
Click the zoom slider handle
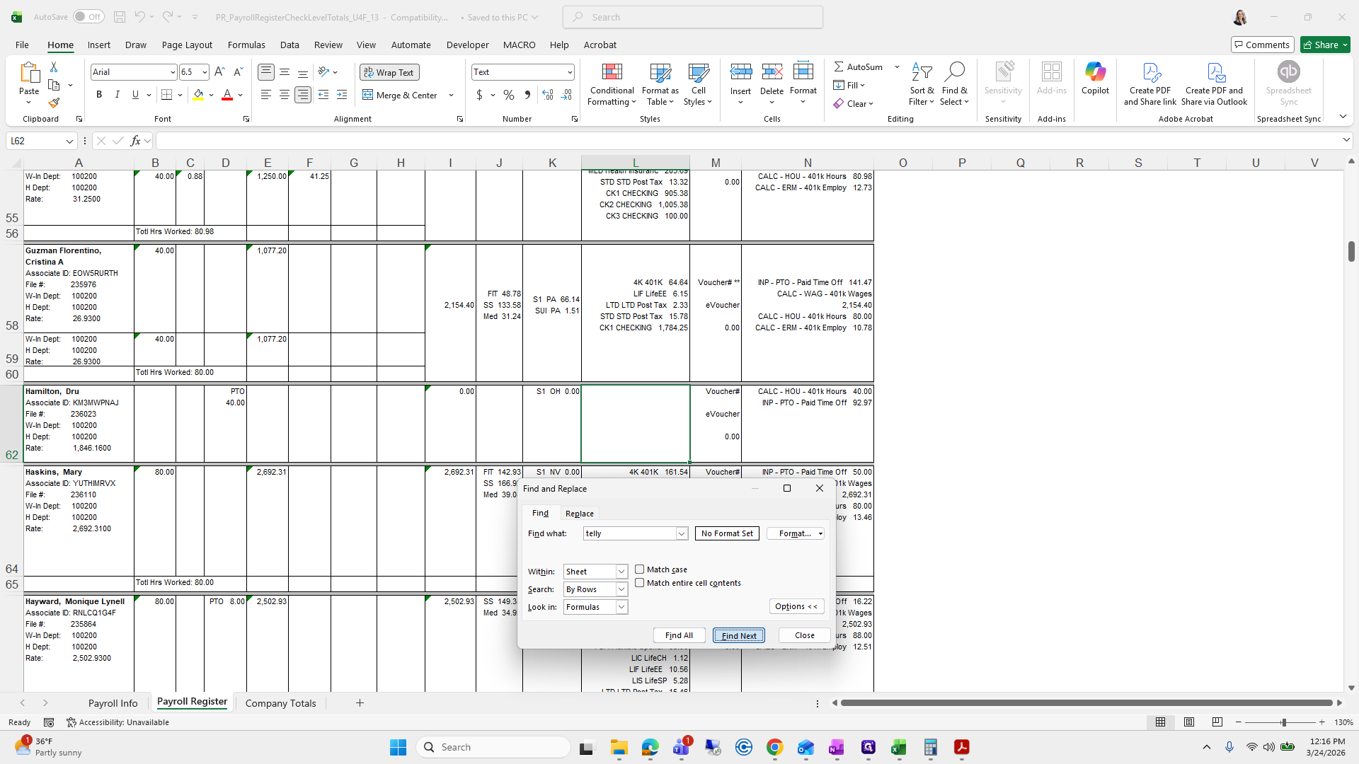(x=1283, y=722)
